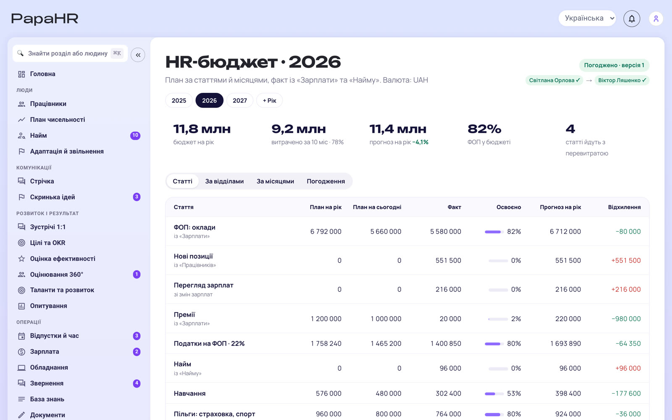The height and width of the screenshot is (420, 672).
Task: Select year 2027
Action: tap(240, 100)
